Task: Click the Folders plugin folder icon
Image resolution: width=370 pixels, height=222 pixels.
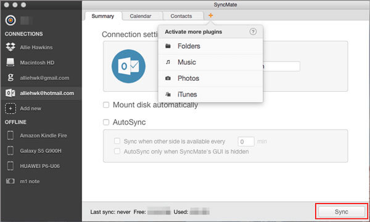Action: 168,46
